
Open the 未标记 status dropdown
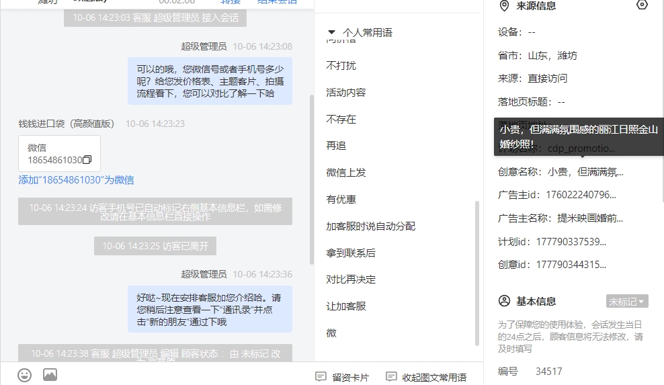[x=627, y=301]
